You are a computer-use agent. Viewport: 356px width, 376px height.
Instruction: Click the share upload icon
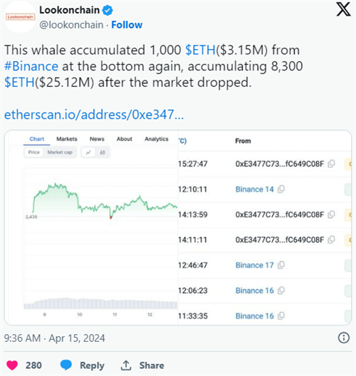[x=125, y=365]
